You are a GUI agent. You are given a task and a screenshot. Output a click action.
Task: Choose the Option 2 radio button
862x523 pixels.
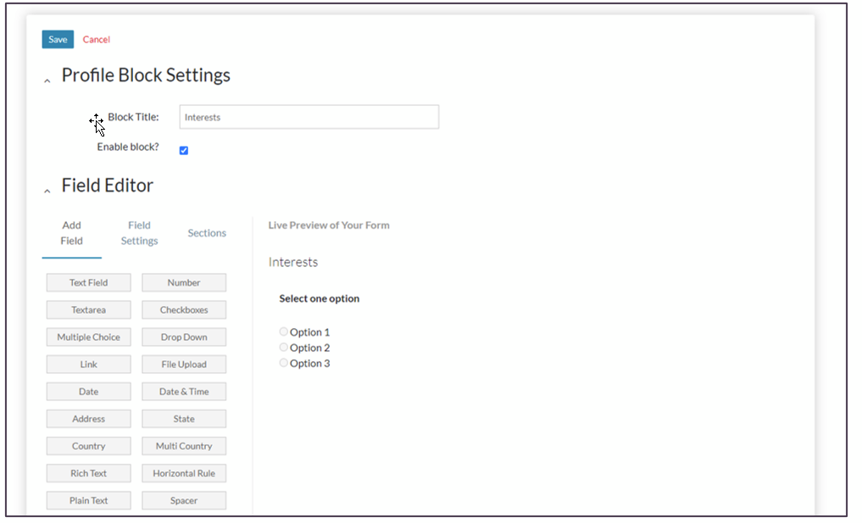coord(284,347)
